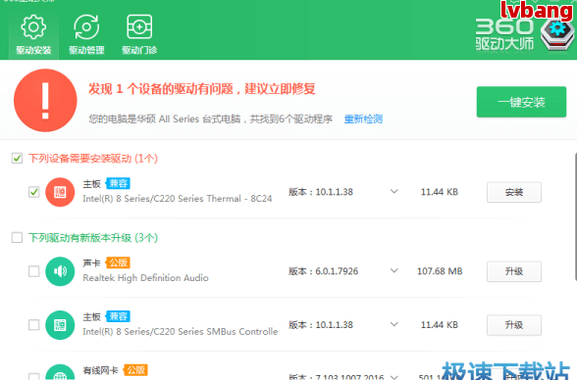Click 一键安装 button
The height and width of the screenshot is (380, 577).
[521, 102]
